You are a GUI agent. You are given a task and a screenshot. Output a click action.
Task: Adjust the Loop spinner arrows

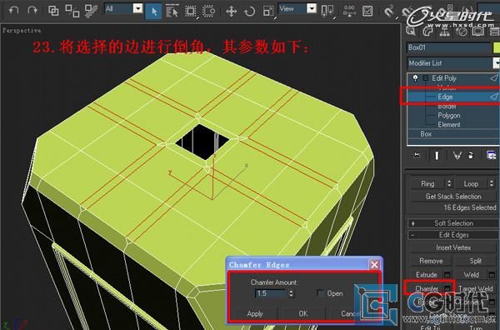pos(491,183)
